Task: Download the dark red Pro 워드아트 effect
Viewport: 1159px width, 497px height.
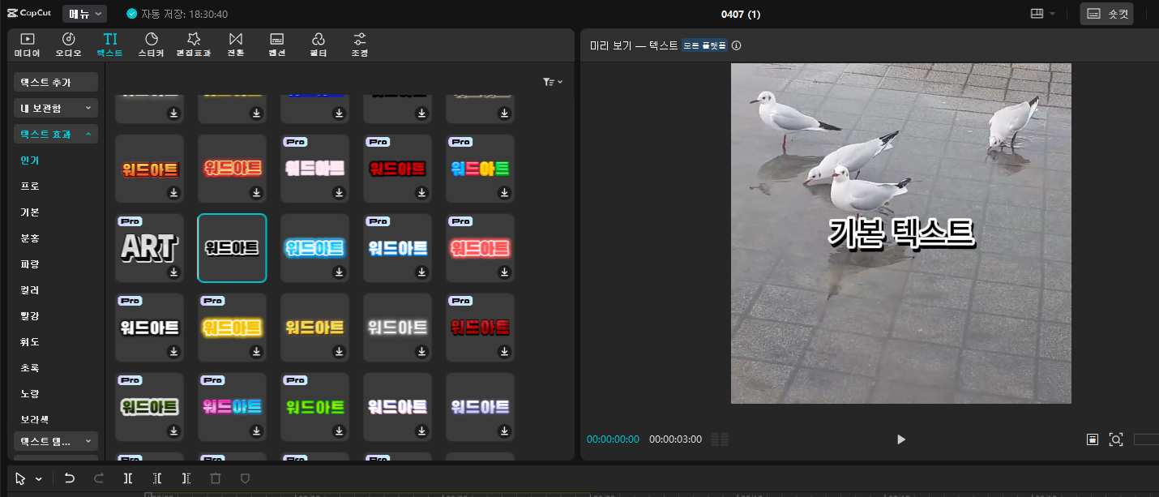Action: click(x=504, y=352)
